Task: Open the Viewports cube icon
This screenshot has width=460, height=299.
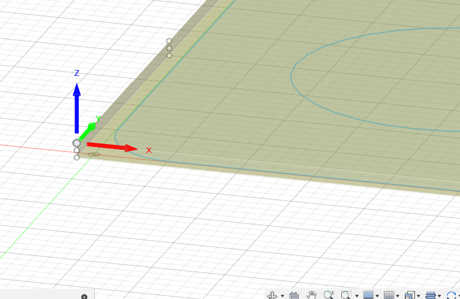Action: 410,295
